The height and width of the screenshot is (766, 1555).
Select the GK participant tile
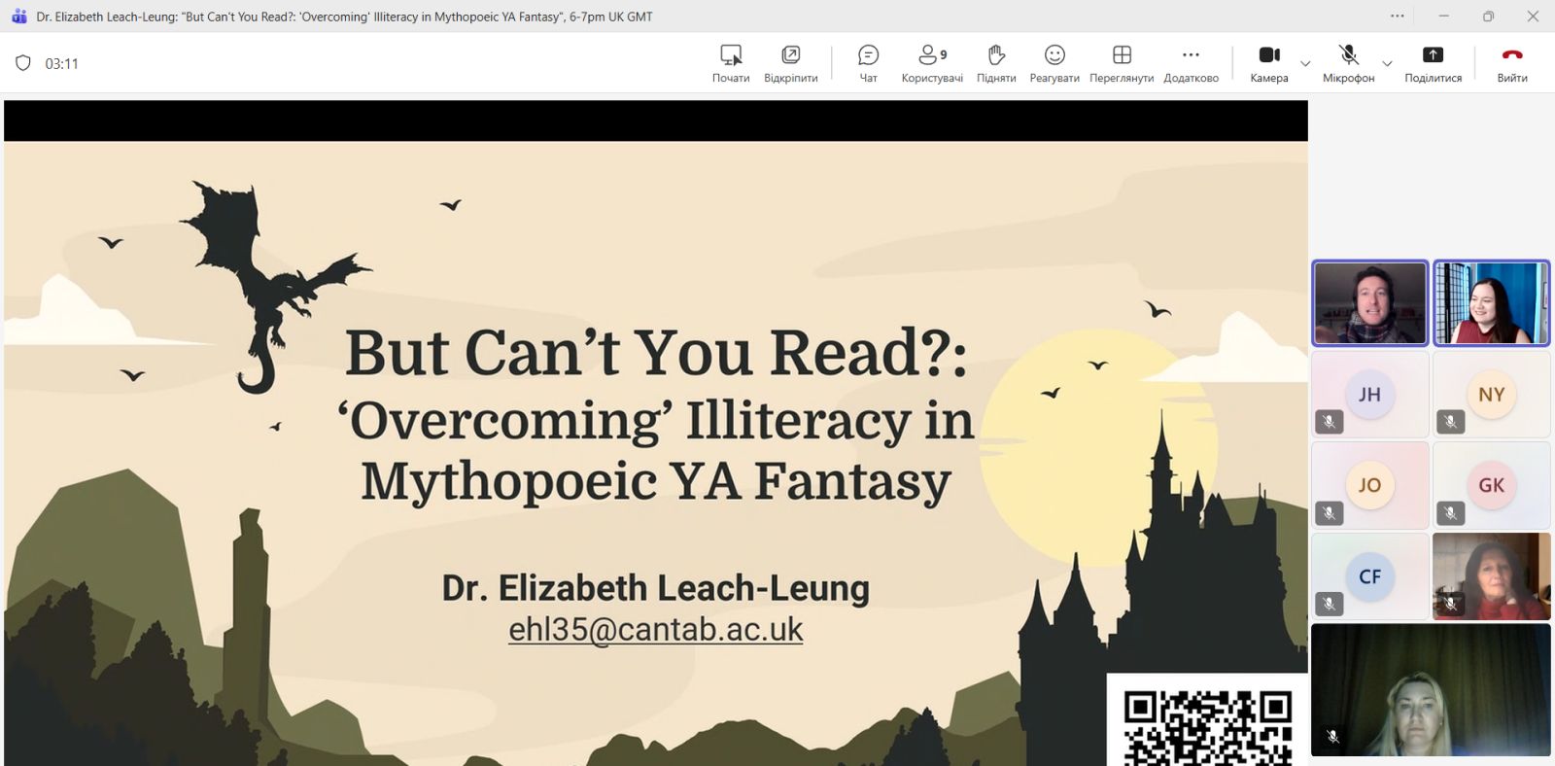pos(1491,485)
